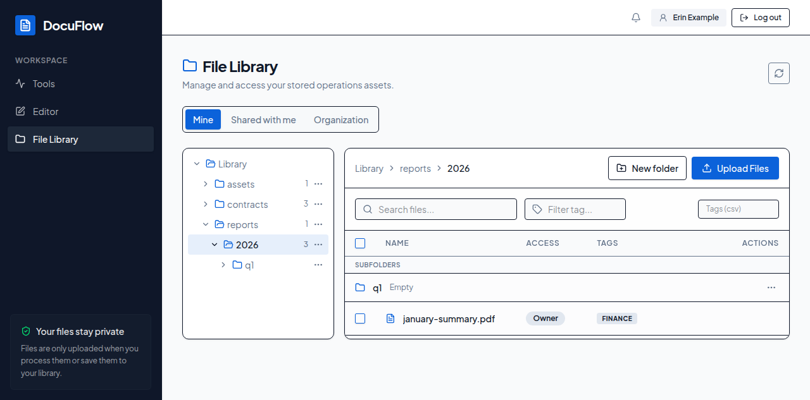The height and width of the screenshot is (400, 810).
Task: Open more options for q1 tree folder
Action: [318, 265]
